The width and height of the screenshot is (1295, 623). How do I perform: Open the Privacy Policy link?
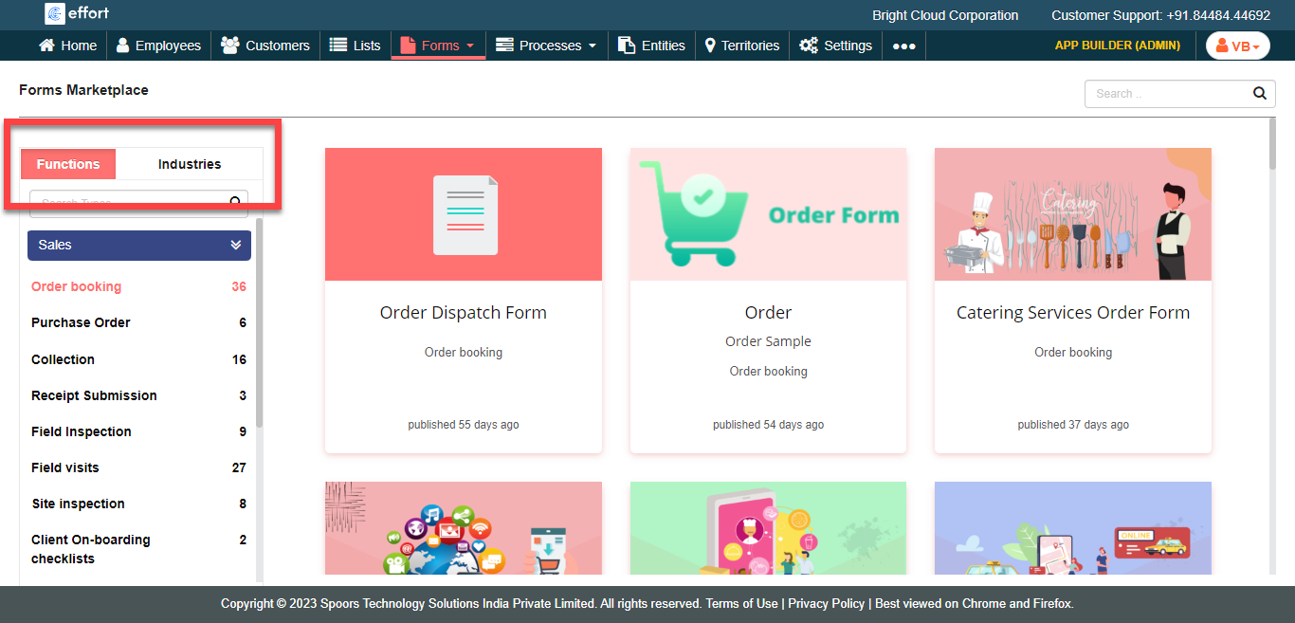tap(826, 603)
